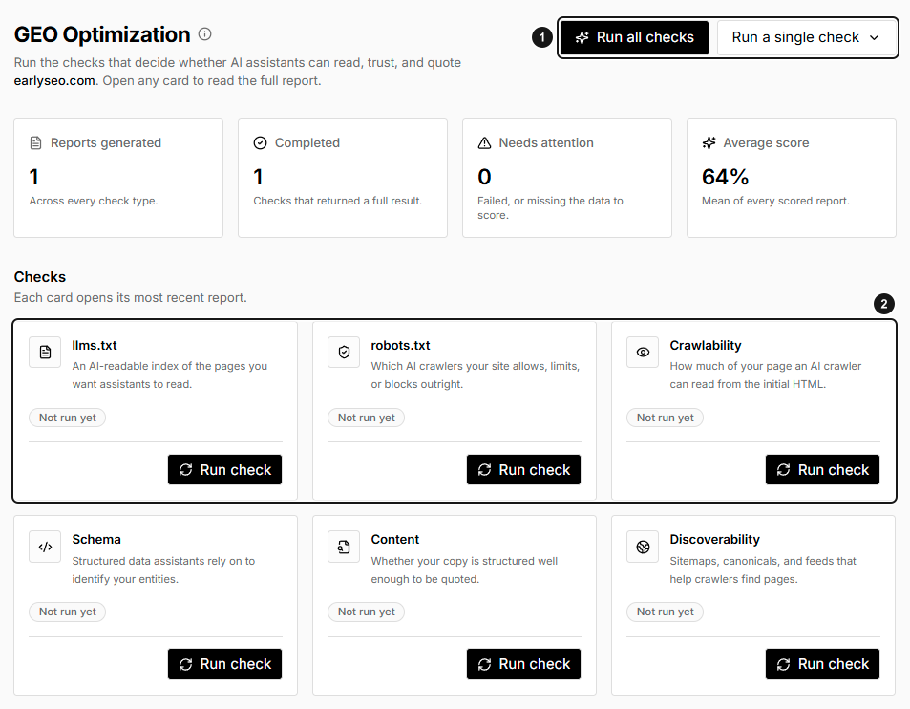Open the Discoverability card title

tap(714, 540)
